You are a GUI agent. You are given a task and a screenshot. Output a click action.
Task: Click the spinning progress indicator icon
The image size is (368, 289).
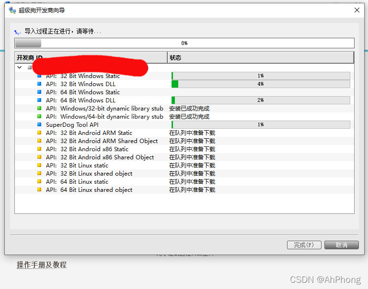pyautogui.click(x=18, y=32)
